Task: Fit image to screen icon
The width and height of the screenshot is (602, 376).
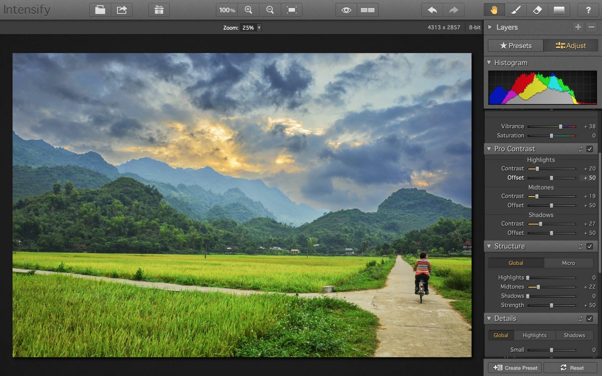Action: (x=292, y=10)
